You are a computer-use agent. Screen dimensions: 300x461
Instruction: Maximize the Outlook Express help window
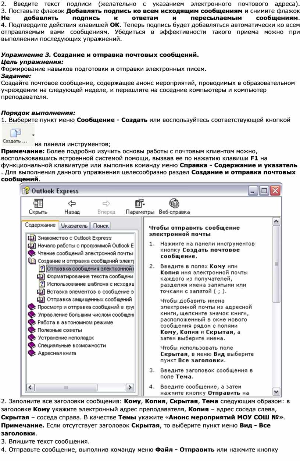tap(264, 191)
